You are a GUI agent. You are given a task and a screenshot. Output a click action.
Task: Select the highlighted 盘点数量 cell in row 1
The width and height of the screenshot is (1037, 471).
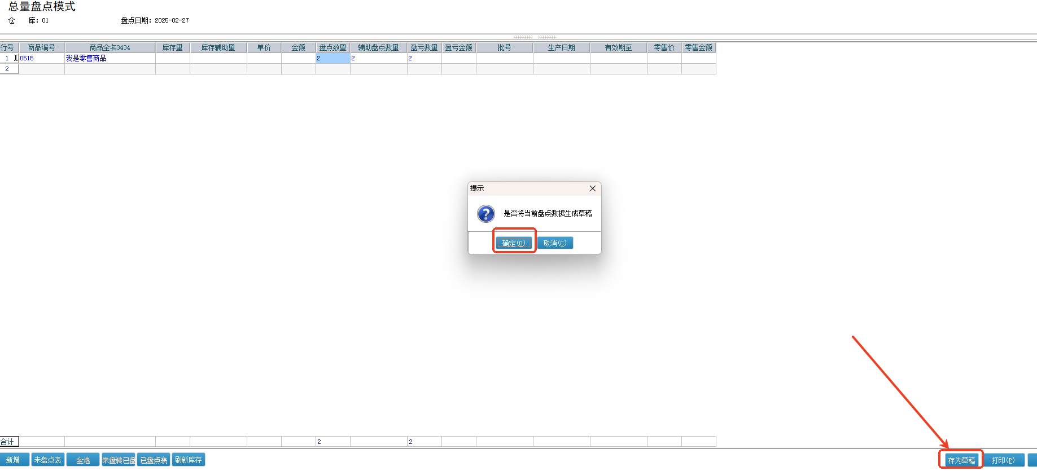[x=332, y=58]
